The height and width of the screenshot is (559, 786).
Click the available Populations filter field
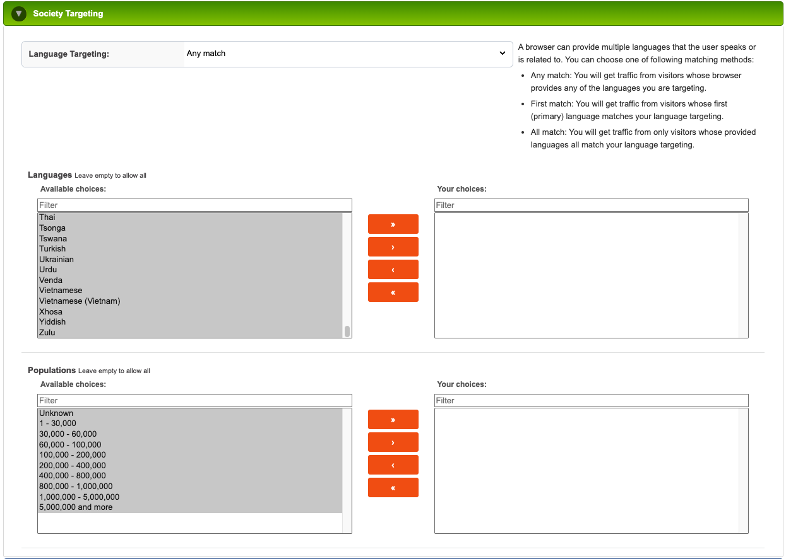pyautogui.click(x=194, y=401)
